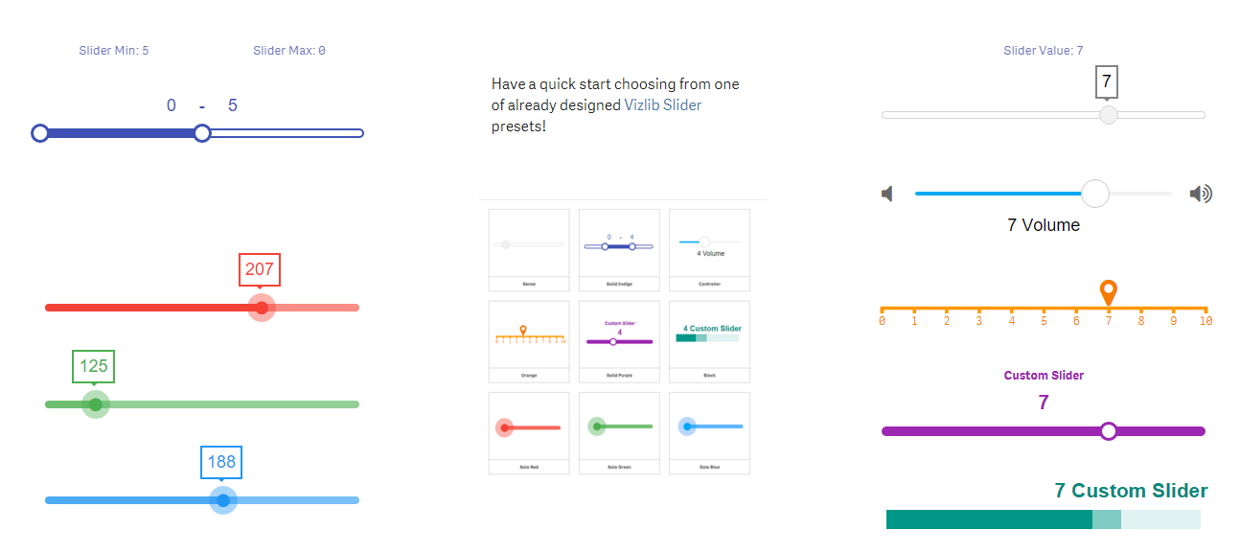Click the orange map pin marker
Viewport: 1240px width, 553px height.
pyautogui.click(x=1109, y=293)
